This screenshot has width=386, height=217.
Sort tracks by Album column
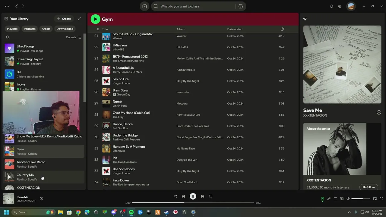[181, 29]
